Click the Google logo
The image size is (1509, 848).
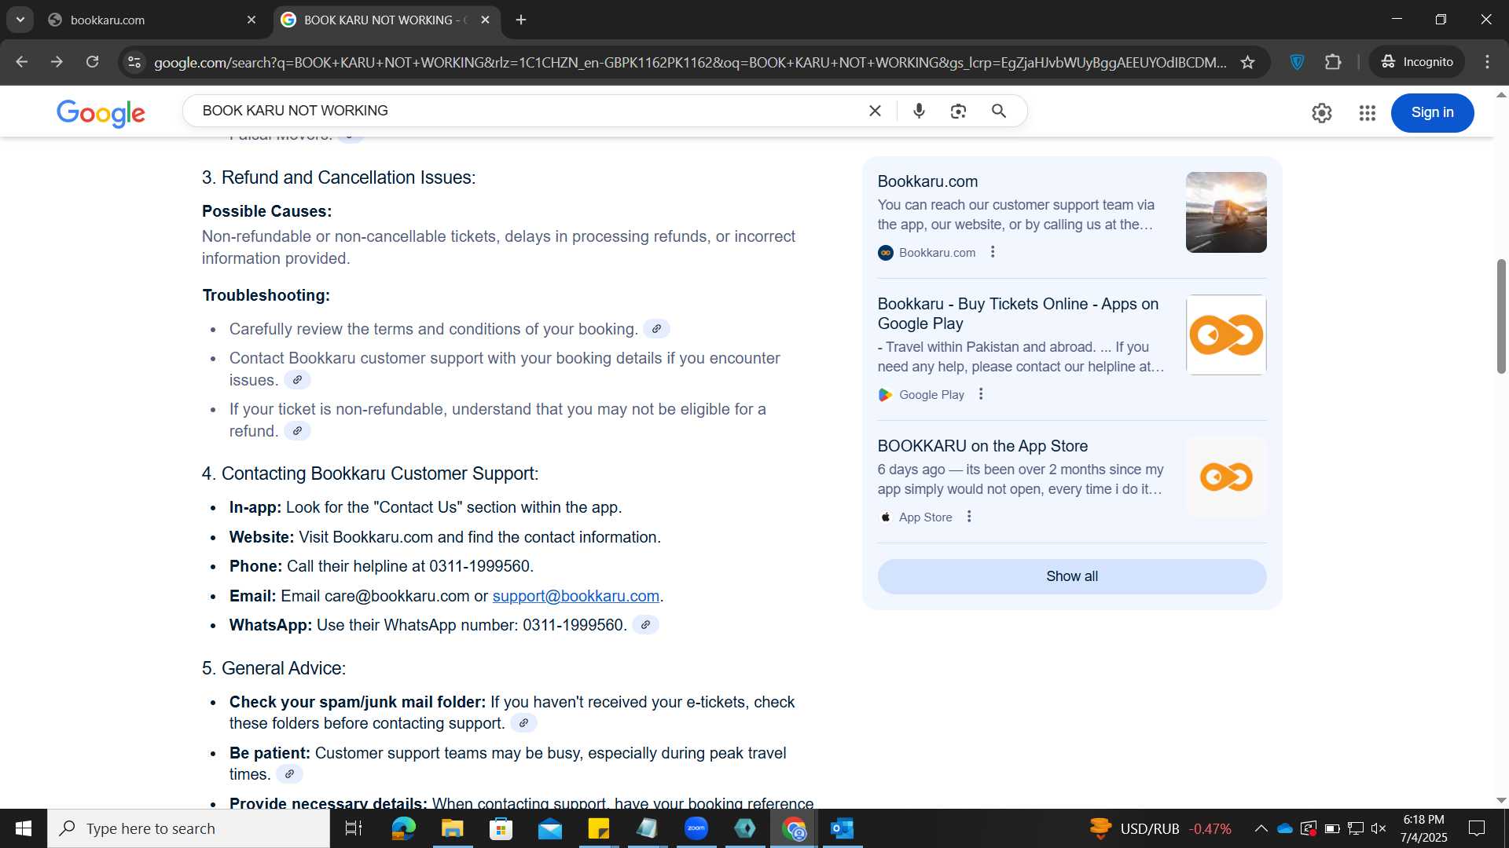(101, 112)
